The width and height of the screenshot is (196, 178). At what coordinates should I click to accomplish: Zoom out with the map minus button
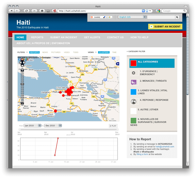pyautogui.click(x=22, y=104)
